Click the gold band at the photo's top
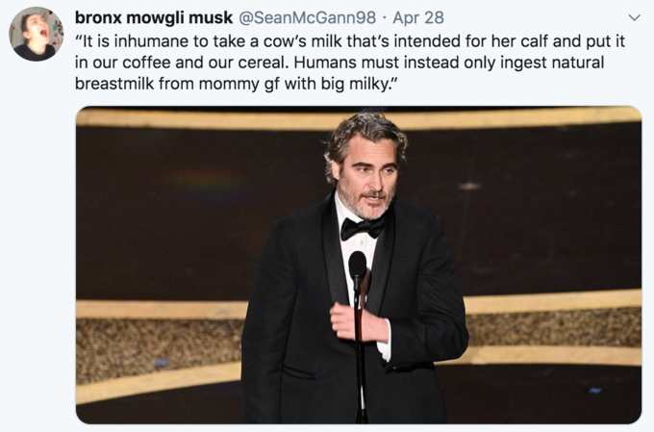The width and height of the screenshot is (654, 432). [x=359, y=118]
